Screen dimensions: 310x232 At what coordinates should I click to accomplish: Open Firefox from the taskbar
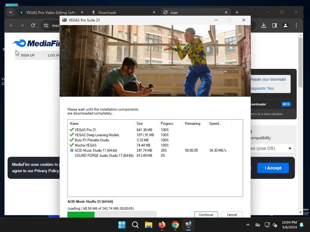(x=162, y=225)
